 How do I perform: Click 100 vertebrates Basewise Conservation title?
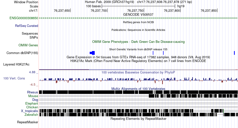tap(138, 72)
